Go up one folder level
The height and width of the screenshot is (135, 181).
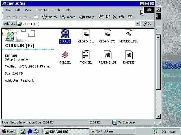36,17
